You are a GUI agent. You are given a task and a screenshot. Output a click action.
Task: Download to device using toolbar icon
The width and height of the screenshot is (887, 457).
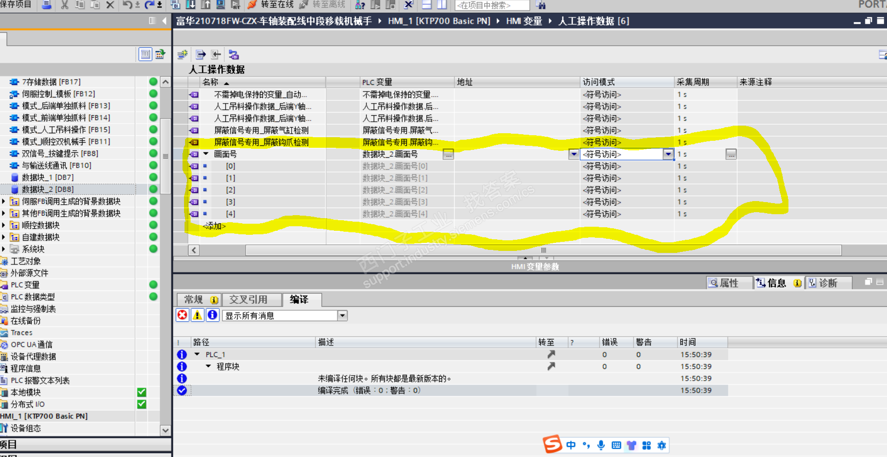(191, 5)
